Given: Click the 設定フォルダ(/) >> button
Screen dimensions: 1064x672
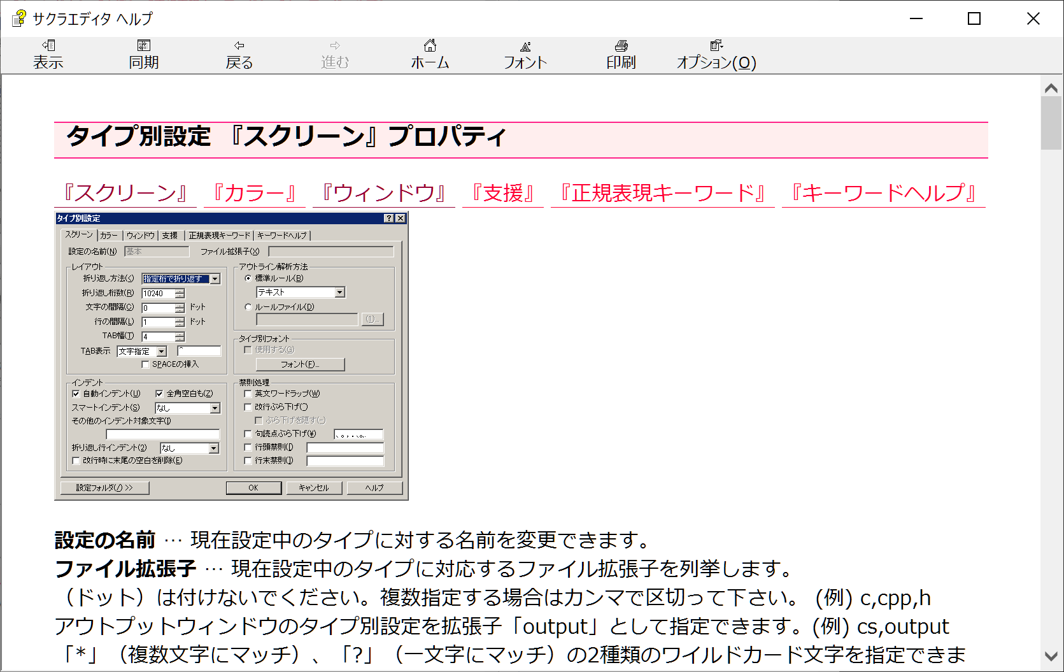Looking at the screenshot, I should click(x=105, y=488).
